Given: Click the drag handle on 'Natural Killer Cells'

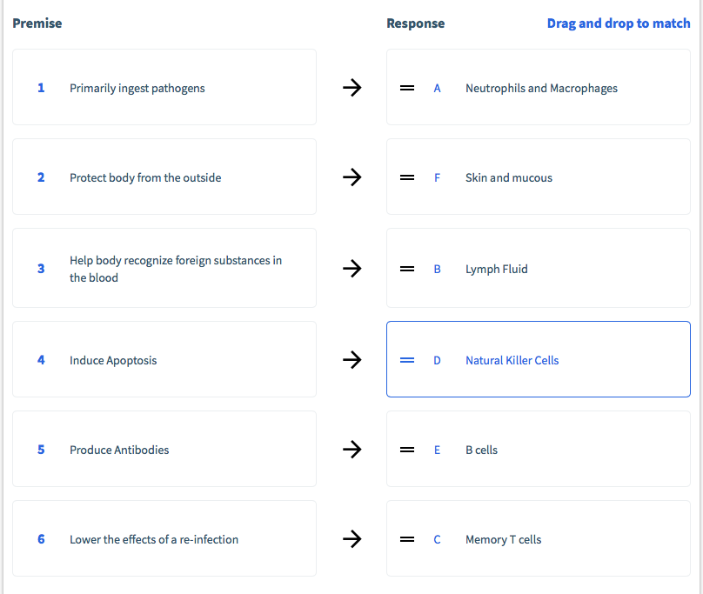Looking at the screenshot, I should pyautogui.click(x=407, y=359).
